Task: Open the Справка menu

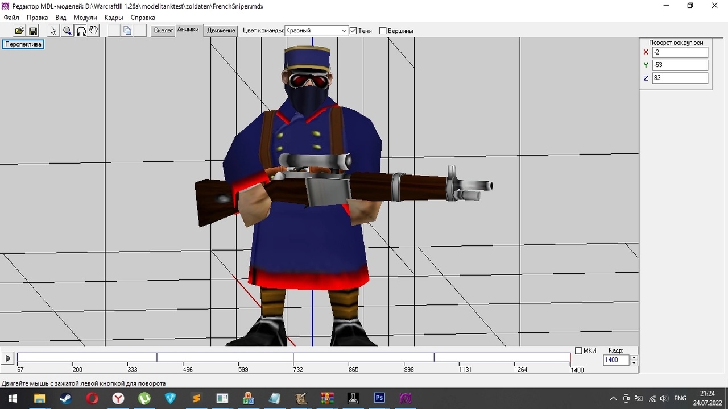Action: pos(143,18)
